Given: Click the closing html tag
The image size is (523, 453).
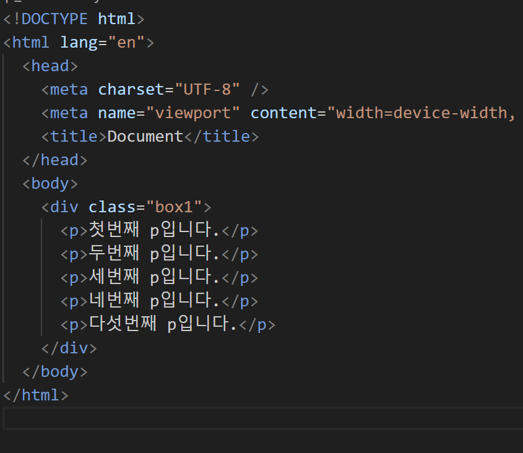Looking at the screenshot, I should point(36,395).
